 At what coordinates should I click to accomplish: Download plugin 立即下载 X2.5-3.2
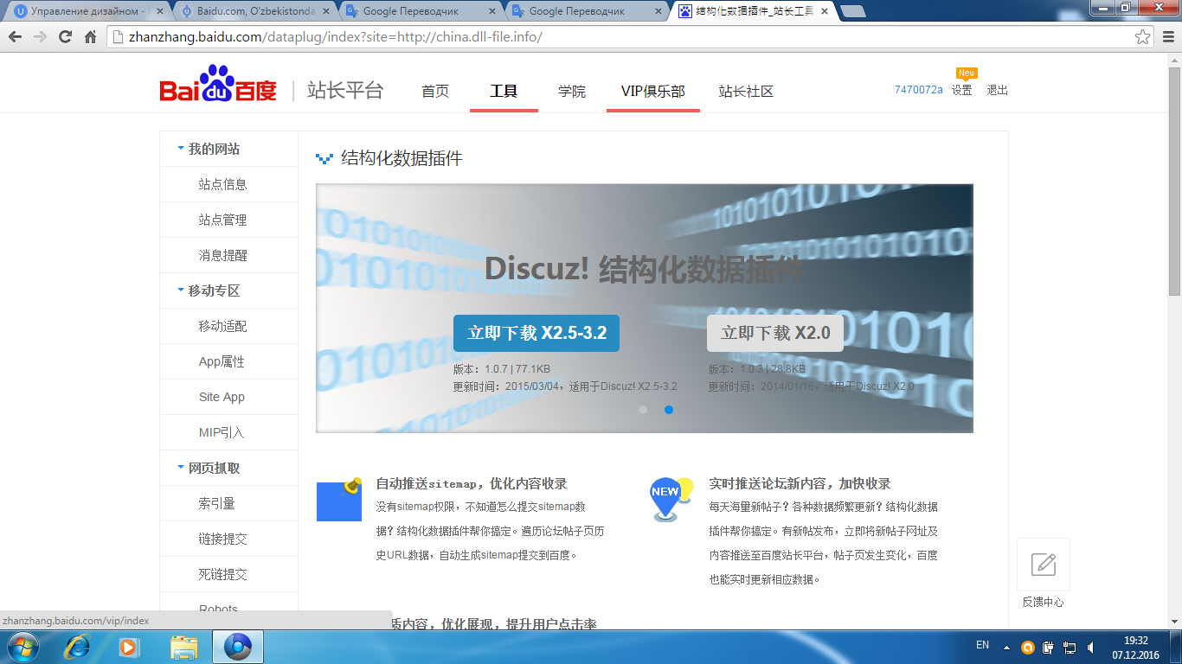pyautogui.click(x=536, y=333)
